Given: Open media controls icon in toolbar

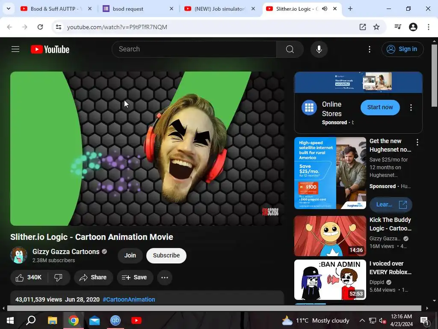Looking at the screenshot, I should pos(398,27).
